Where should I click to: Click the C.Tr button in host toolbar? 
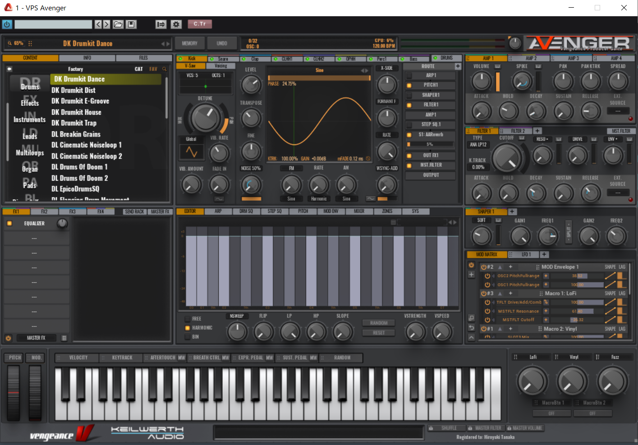(x=200, y=24)
